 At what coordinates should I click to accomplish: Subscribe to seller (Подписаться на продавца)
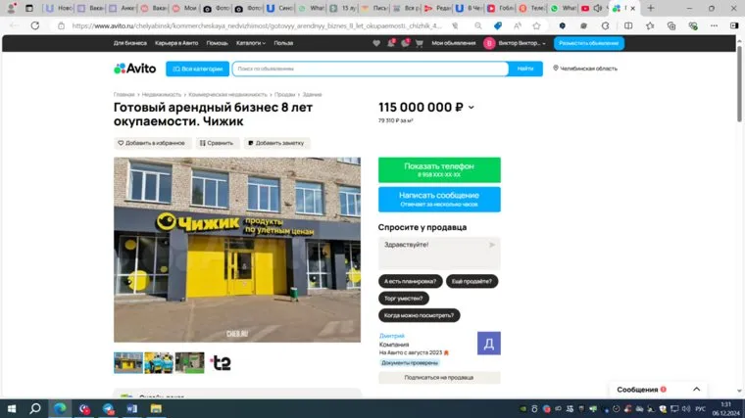pyautogui.click(x=439, y=377)
